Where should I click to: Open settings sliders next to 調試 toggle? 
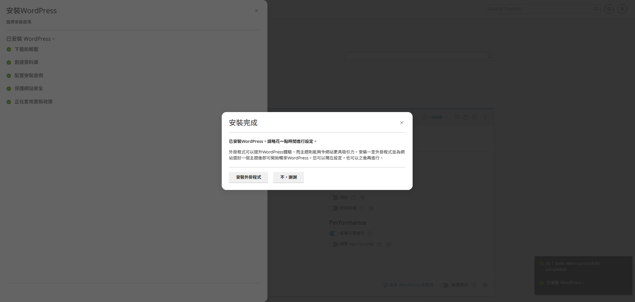(363, 198)
